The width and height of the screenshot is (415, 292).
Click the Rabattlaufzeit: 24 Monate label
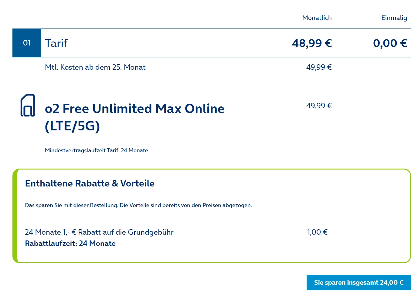pyautogui.click(x=70, y=243)
